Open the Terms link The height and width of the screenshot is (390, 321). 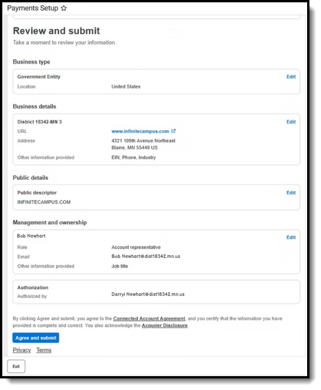click(x=44, y=350)
